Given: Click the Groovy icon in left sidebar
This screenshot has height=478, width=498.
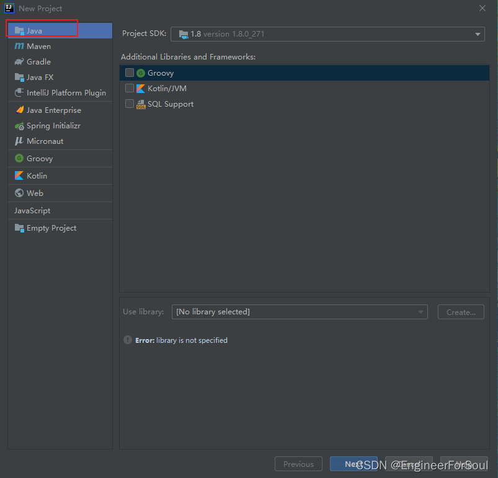Looking at the screenshot, I should coord(19,158).
